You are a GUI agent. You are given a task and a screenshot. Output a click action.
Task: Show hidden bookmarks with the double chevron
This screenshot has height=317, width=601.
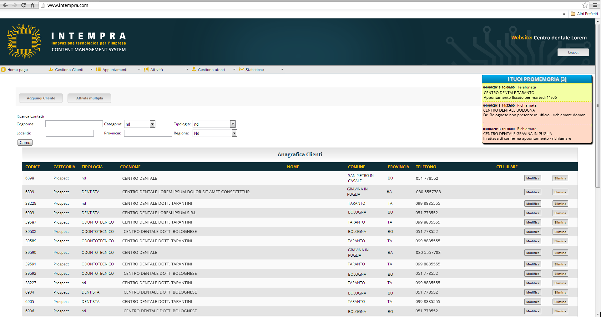564,14
